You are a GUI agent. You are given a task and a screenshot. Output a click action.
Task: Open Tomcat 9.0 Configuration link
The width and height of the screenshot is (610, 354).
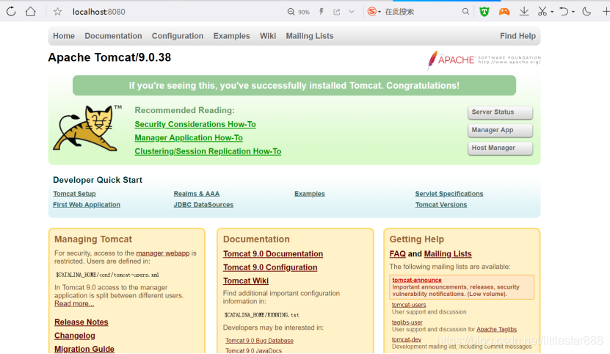[x=270, y=267]
